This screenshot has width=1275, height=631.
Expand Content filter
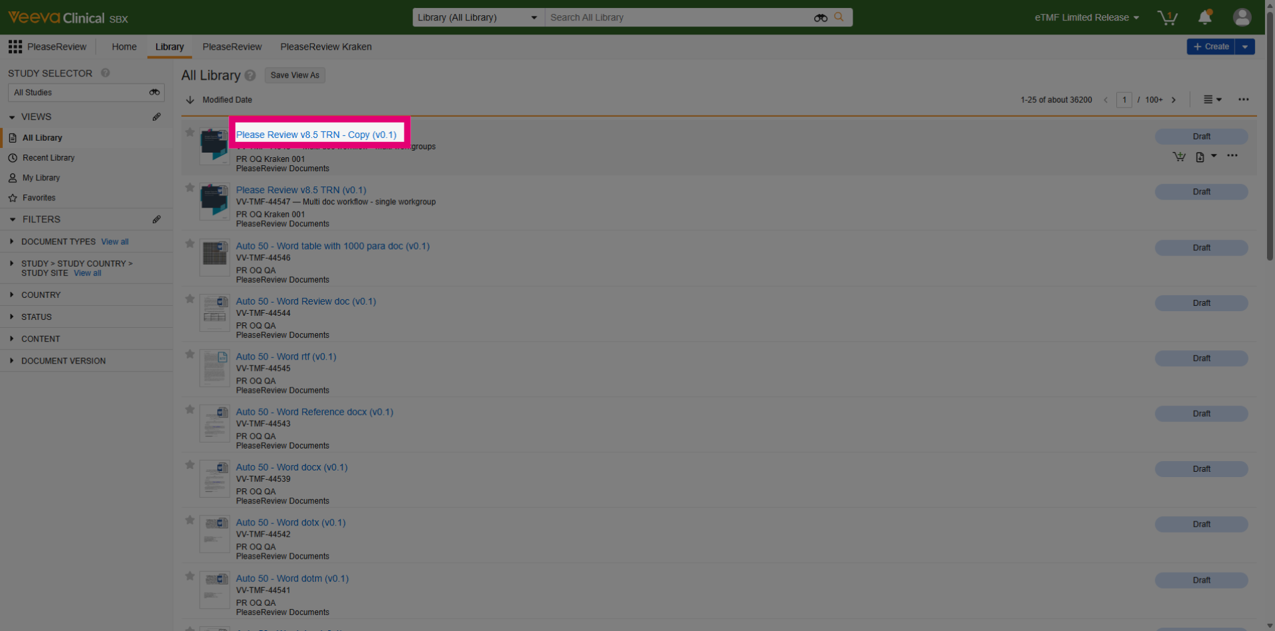pyautogui.click(x=11, y=338)
